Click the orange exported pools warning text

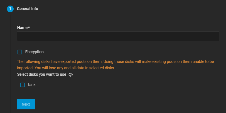[x=117, y=61]
